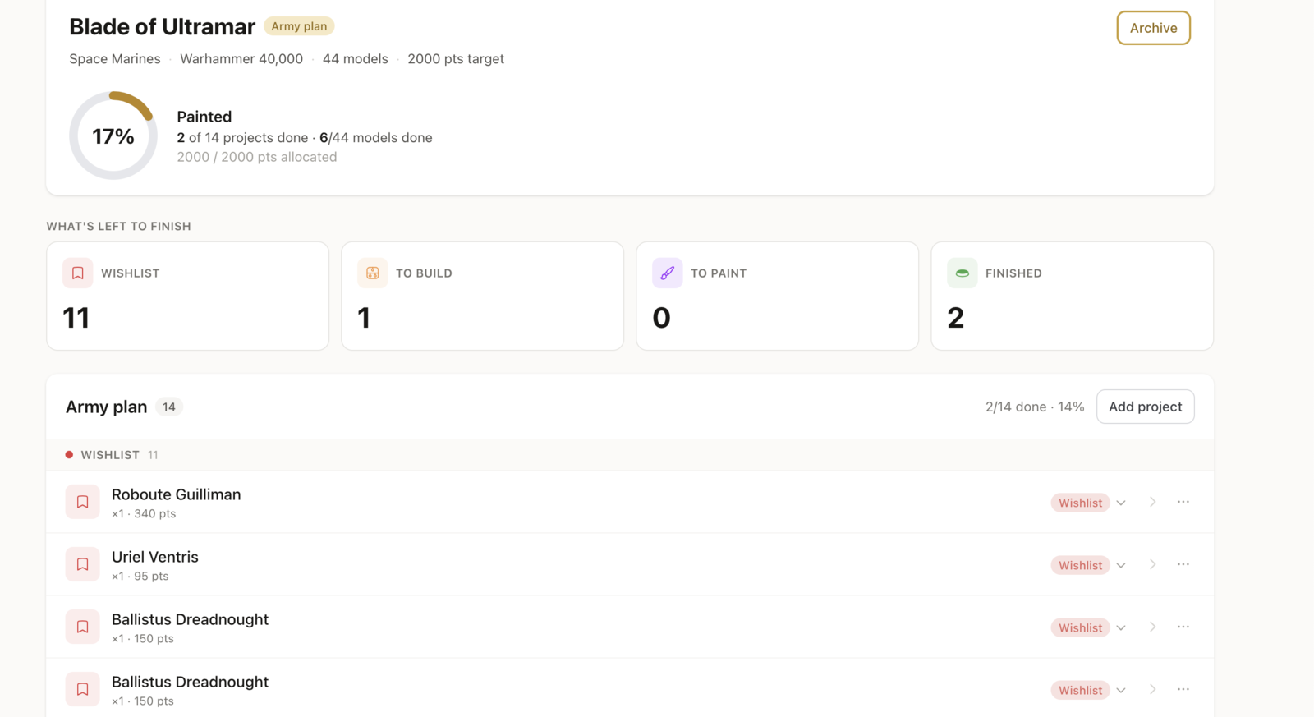Open the To Build summary card showing 1

pyautogui.click(x=482, y=296)
